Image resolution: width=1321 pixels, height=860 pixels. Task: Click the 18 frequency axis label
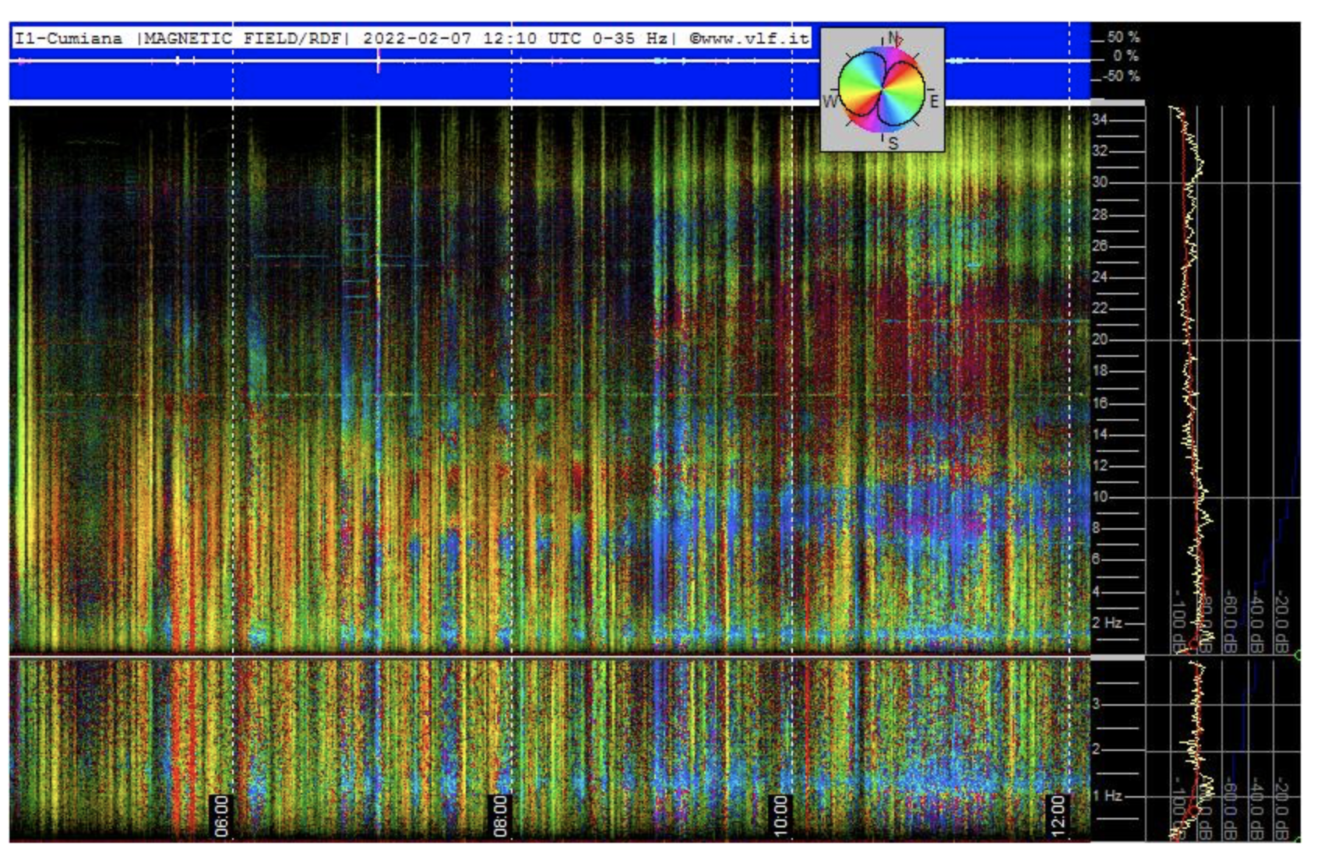point(1100,371)
